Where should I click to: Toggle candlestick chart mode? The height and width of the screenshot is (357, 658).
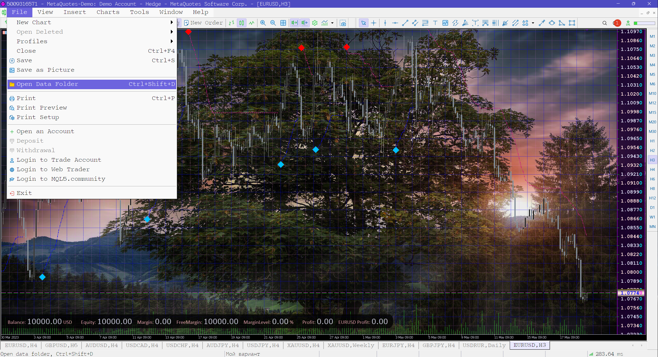[x=242, y=23]
